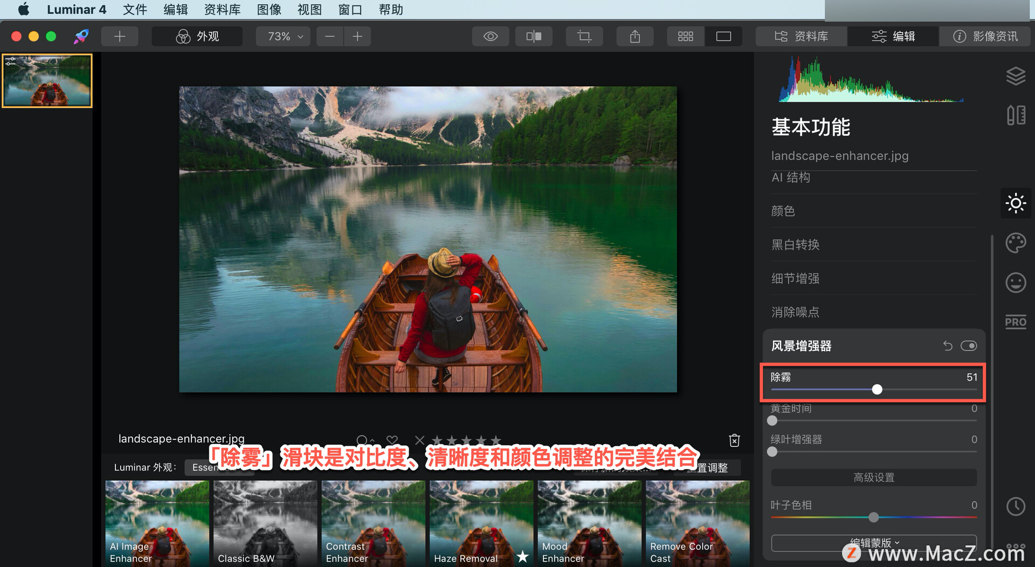The height and width of the screenshot is (567, 1035).
Task: Toggle the heart favorite flag
Action: click(x=392, y=440)
